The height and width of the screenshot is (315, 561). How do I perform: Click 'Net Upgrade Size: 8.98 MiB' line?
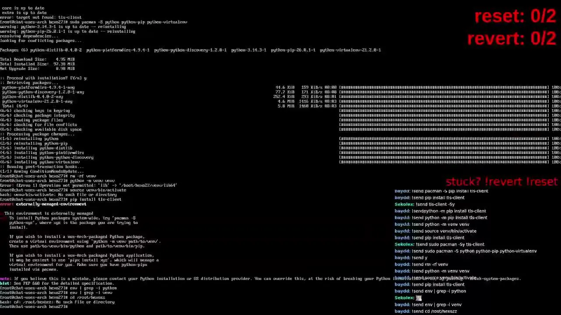coord(37,69)
